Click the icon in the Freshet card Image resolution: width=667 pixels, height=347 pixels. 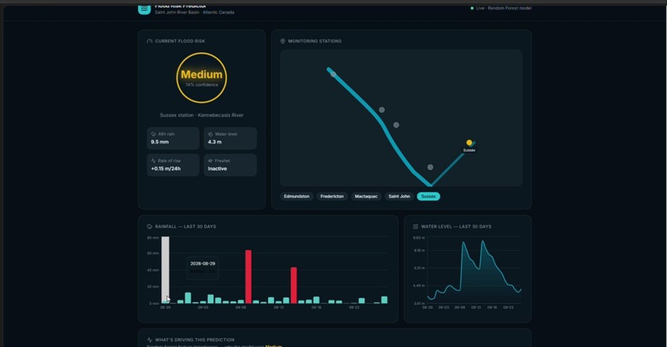point(210,161)
